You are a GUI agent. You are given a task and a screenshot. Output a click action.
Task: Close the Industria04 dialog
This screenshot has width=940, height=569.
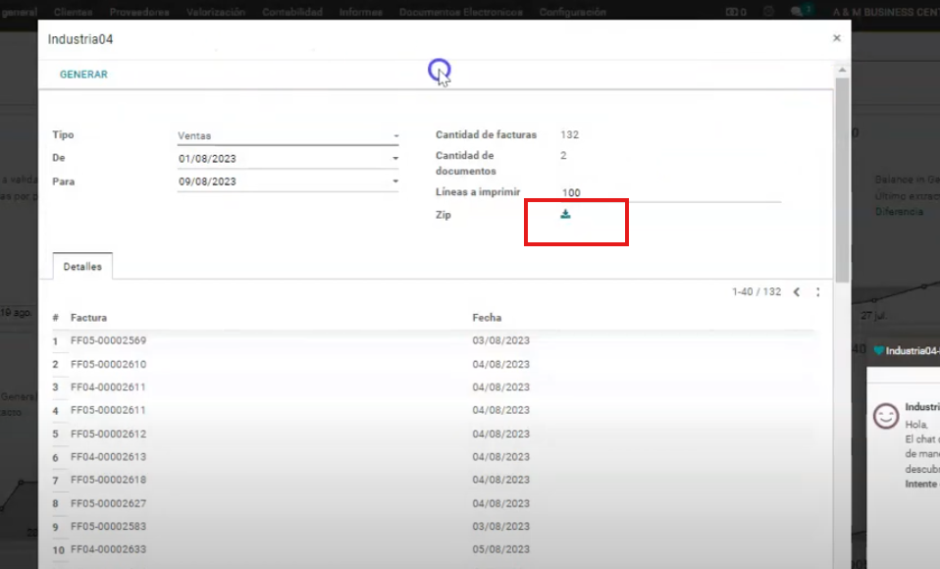tap(836, 38)
